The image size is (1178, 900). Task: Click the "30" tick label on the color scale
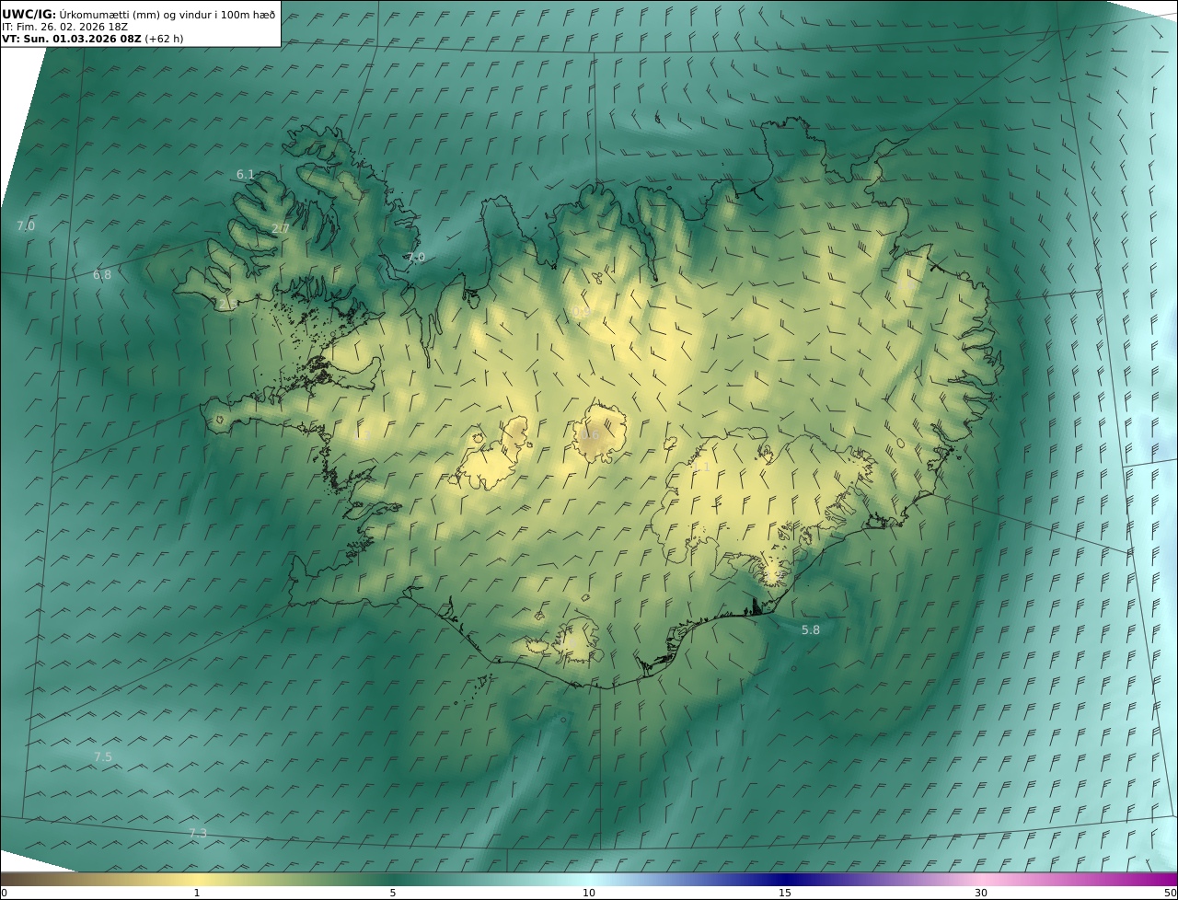981,893
